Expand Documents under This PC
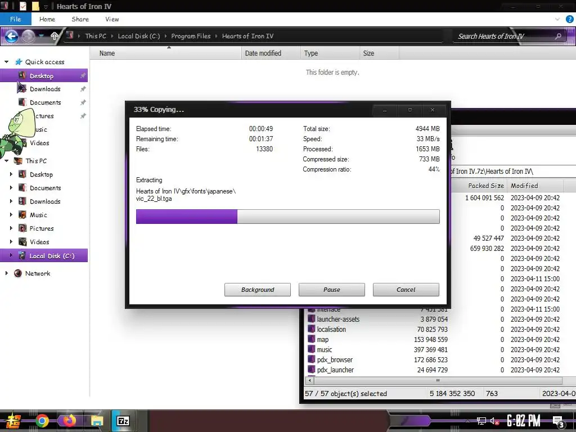The width and height of the screenshot is (576, 432). tap(11, 188)
